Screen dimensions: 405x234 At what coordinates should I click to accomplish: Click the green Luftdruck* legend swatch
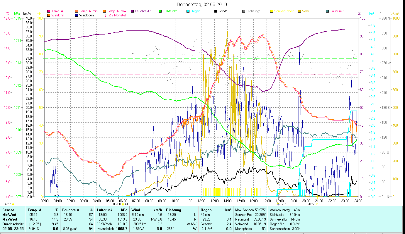tap(160, 11)
